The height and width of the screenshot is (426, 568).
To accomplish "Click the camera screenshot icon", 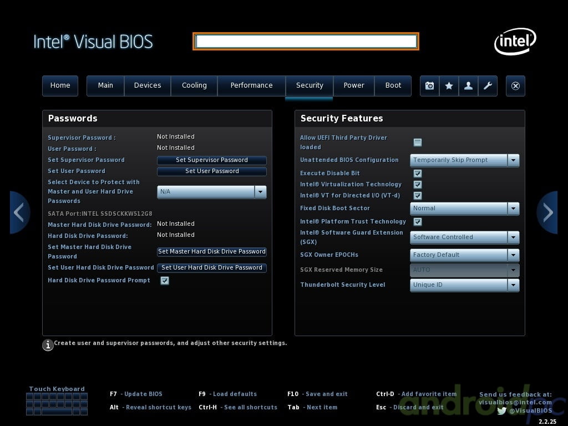I will click(429, 86).
